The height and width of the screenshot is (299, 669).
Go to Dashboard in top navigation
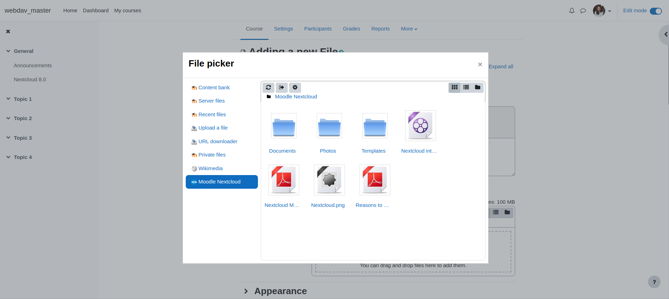click(x=96, y=11)
